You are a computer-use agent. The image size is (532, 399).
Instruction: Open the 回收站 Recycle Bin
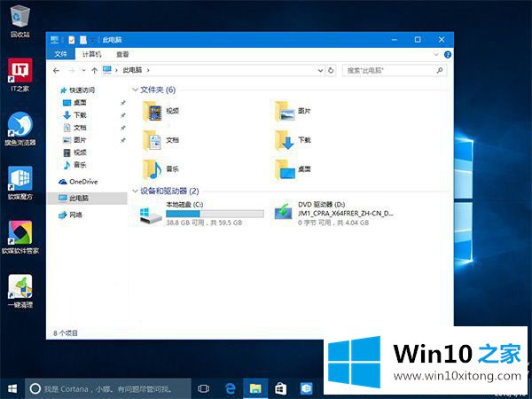coord(20,16)
